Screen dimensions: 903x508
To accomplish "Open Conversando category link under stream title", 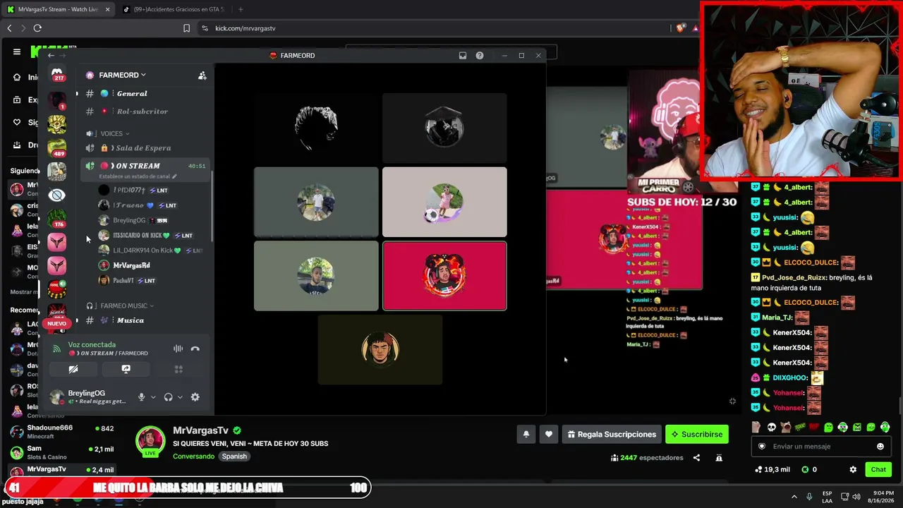I will pos(193,456).
